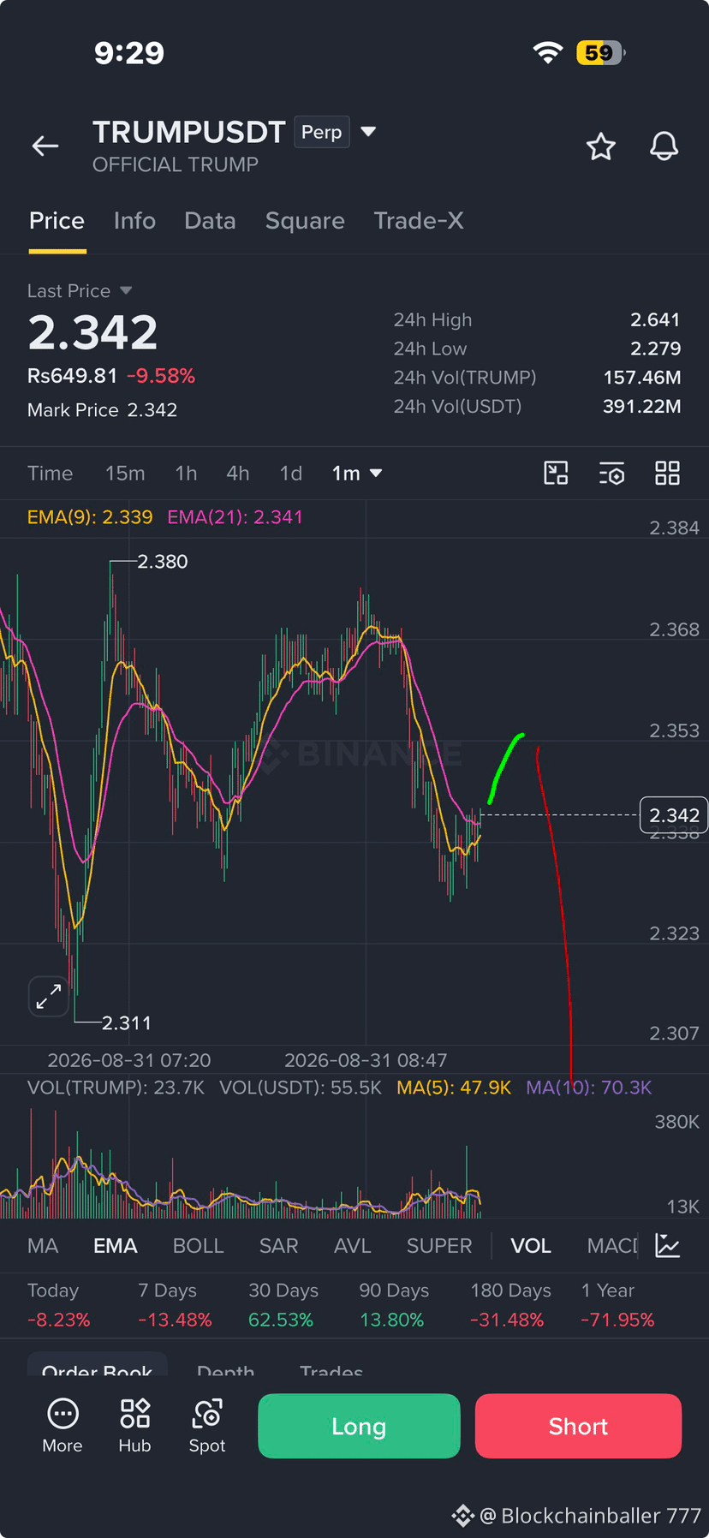
Task: Tap the EMA(21): 2.341 legend
Action: (235, 517)
